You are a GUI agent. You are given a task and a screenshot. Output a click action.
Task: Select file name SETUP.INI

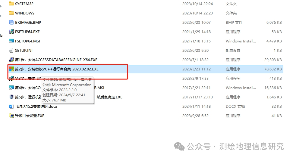click(x=24, y=50)
